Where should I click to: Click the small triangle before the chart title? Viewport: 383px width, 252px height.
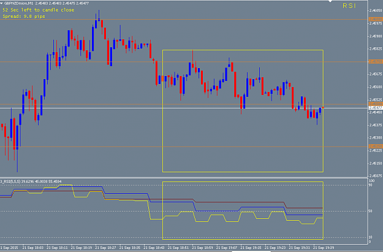[x=2, y=4]
